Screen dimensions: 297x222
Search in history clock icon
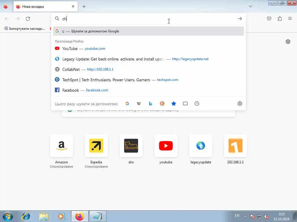coord(197,103)
